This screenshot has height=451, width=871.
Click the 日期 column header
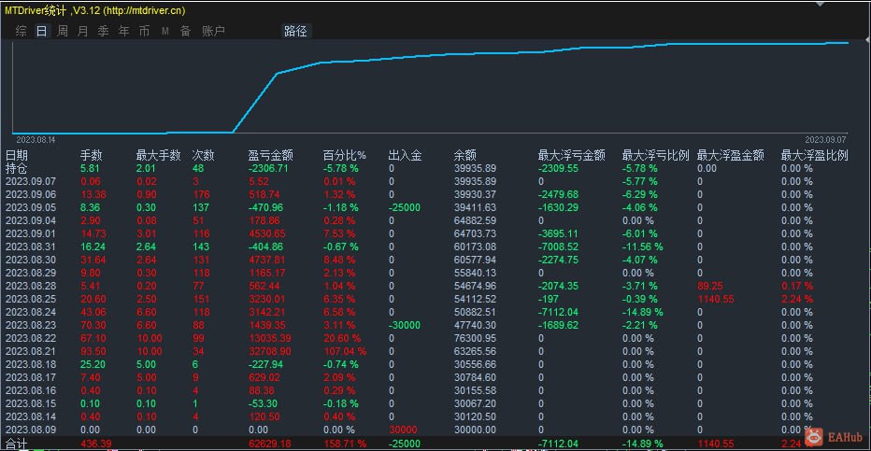(17, 155)
